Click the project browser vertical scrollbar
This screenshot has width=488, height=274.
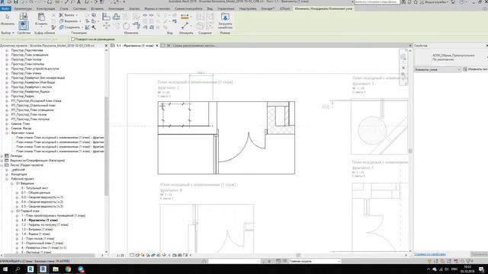click(106, 146)
